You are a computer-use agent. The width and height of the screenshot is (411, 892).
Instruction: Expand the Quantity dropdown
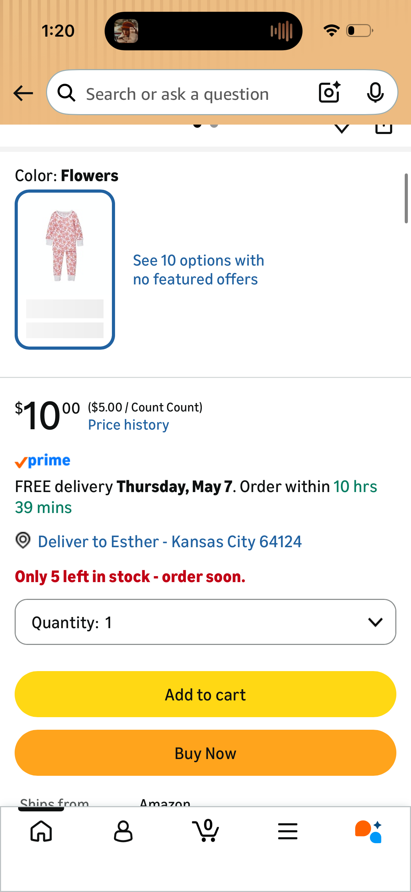point(205,622)
